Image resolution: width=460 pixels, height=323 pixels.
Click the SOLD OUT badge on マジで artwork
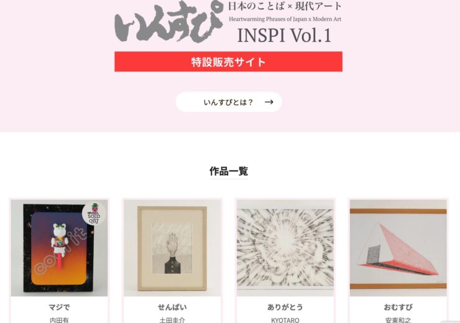click(94, 214)
